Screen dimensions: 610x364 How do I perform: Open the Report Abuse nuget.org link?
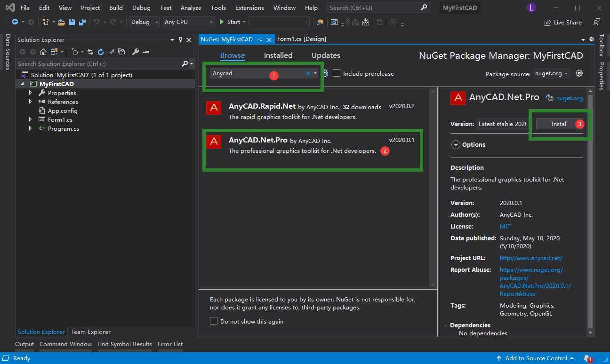pos(535,282)
